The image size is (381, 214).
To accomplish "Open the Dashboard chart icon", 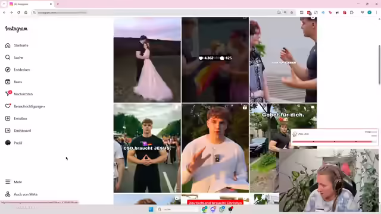I will [x=8, y=131].
